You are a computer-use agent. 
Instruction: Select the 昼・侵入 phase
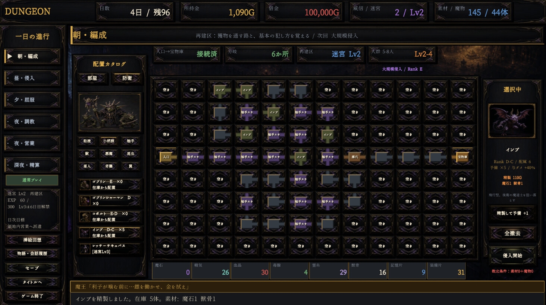pyautogui.click(x=32, y=78)
